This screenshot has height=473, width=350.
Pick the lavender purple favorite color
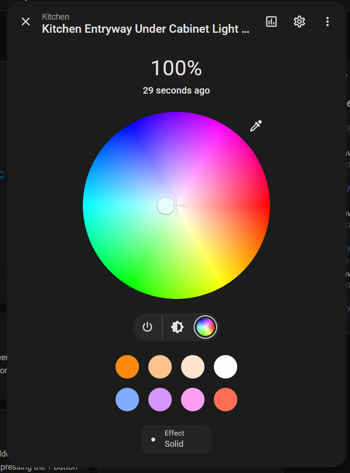coord(160,400)
